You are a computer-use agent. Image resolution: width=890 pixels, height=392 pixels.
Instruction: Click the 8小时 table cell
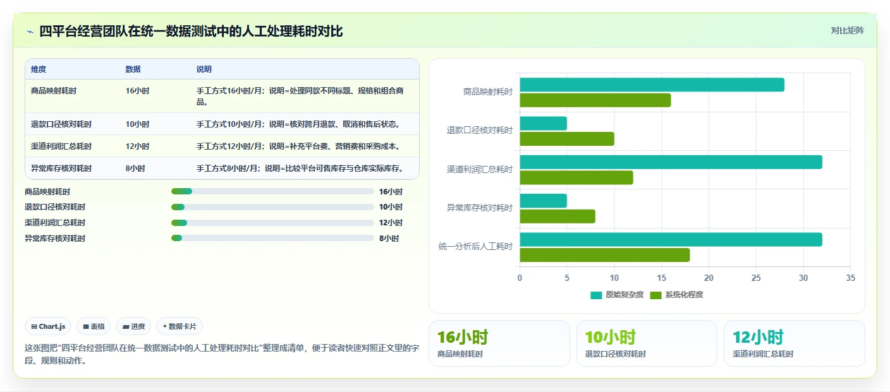pos(135,168)
